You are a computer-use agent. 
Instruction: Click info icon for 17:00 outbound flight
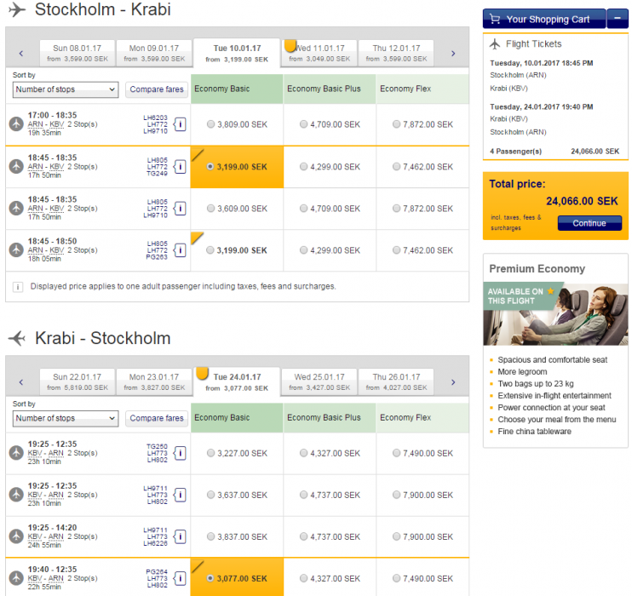click(180, 124)
